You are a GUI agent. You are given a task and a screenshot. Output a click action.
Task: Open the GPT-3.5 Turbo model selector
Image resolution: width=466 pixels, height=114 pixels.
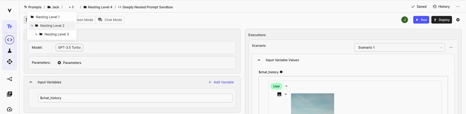[69, 48]
